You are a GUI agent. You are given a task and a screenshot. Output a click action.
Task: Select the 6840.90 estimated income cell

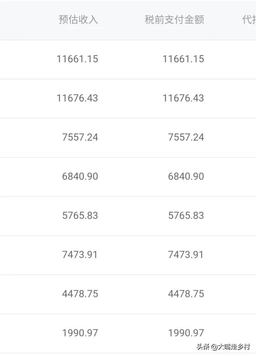(80, 177)
